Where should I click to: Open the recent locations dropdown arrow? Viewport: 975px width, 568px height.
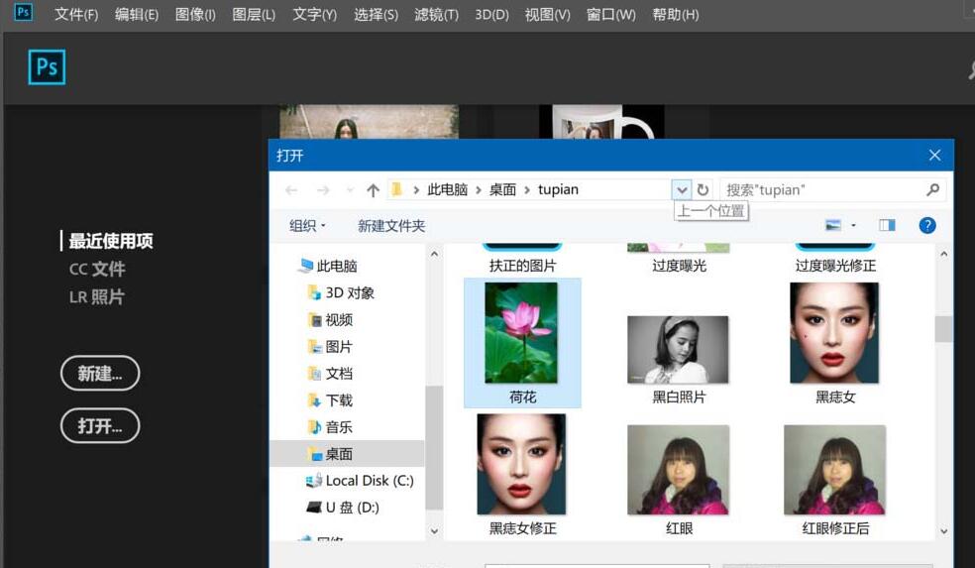[350, 189]
